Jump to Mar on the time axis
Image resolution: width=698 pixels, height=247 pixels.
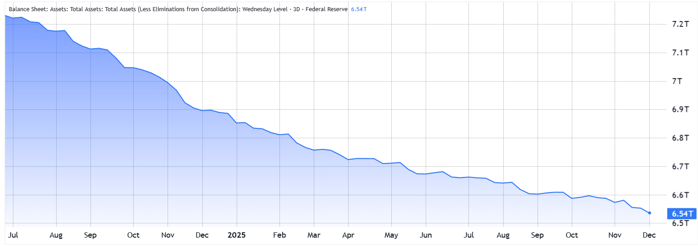tap(314, 235)
